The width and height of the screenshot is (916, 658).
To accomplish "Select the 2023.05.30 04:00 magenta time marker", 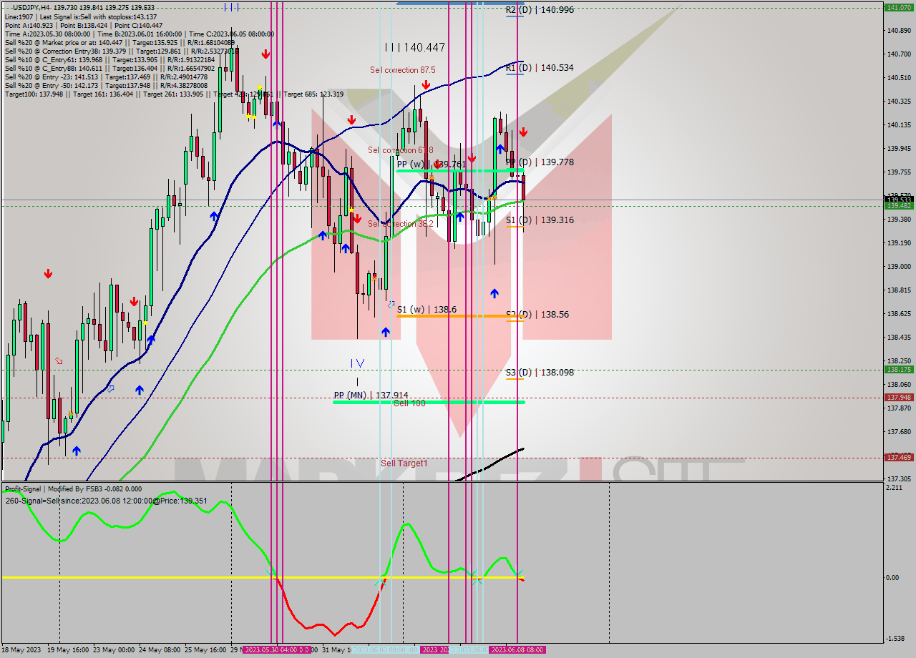I will pos(276,650).
